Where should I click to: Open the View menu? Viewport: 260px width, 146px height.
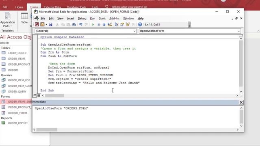pyautogui.click(x=60, y=18)
